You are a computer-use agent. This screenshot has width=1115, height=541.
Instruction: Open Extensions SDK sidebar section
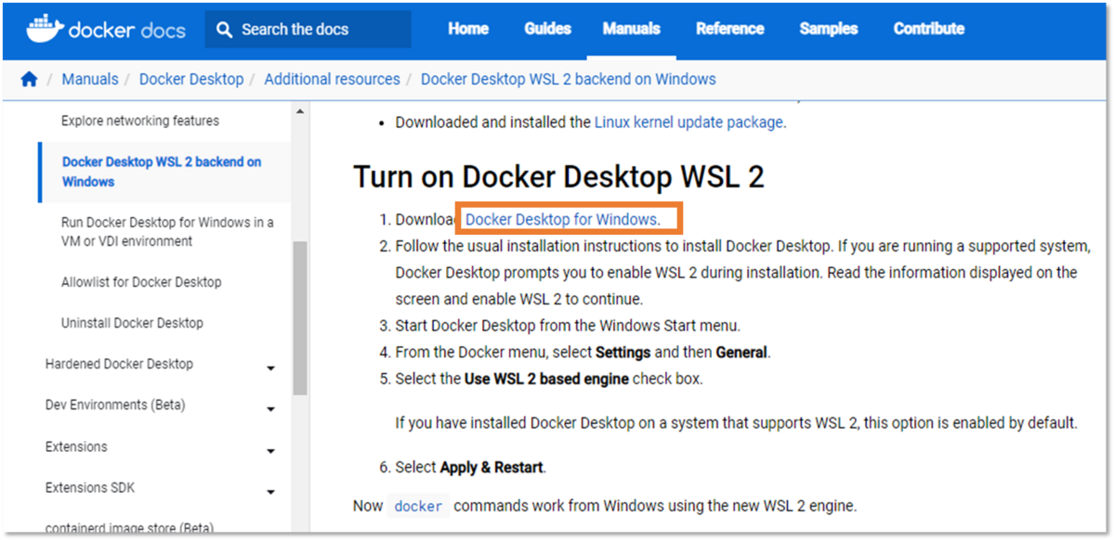(90, 487)
